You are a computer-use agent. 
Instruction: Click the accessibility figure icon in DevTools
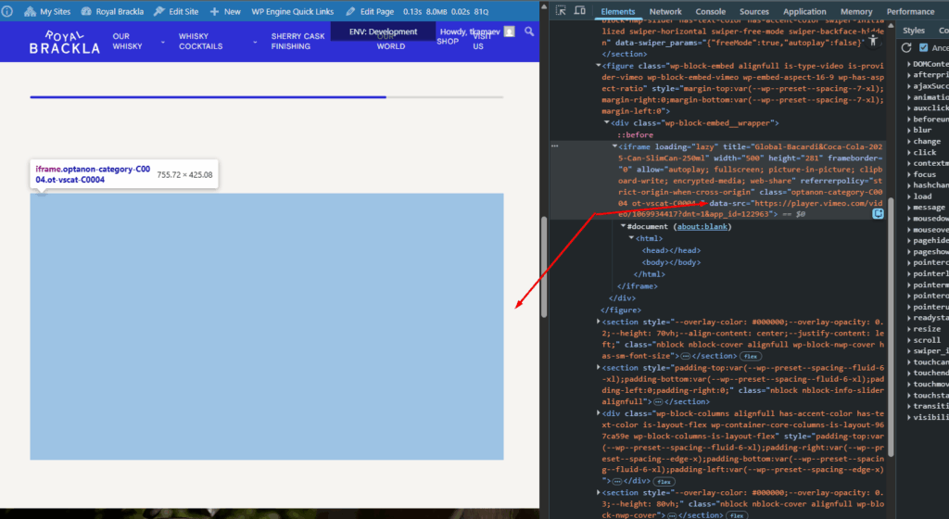coord(872,42)
